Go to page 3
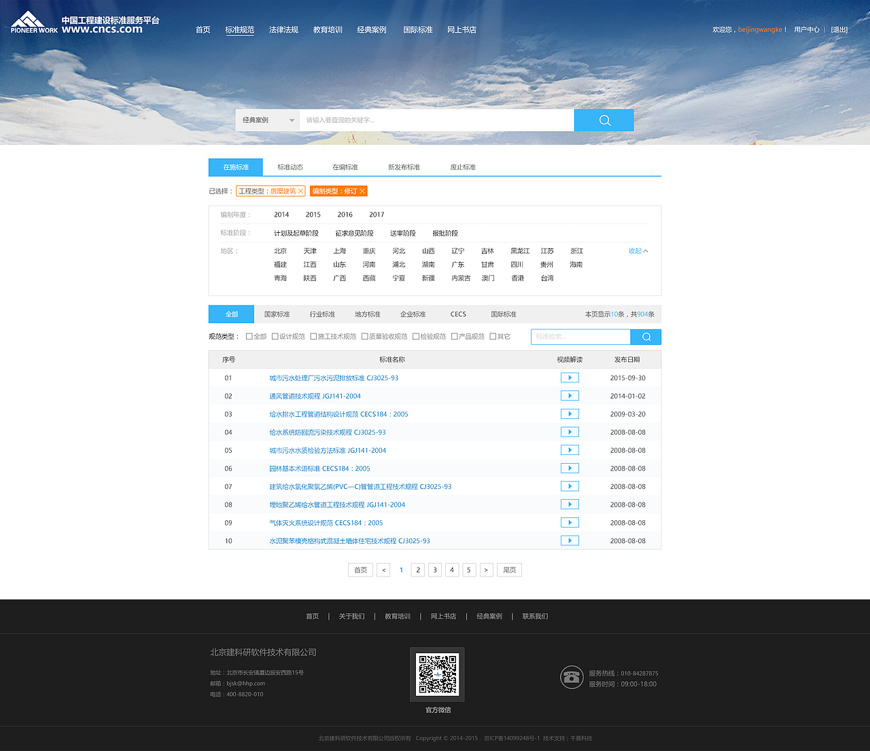Screen dimensions: 870x751 (435, 570)
